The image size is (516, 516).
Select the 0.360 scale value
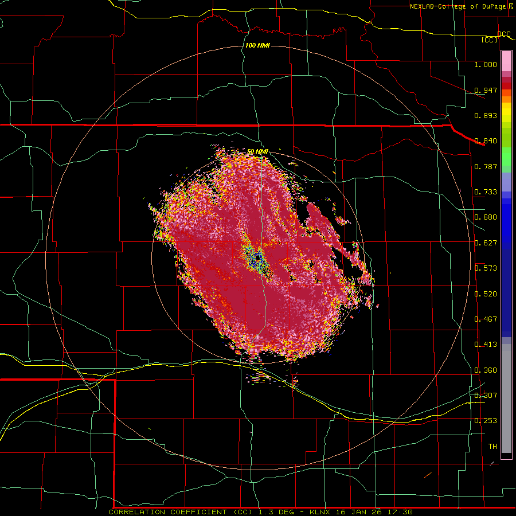(486, 370)
